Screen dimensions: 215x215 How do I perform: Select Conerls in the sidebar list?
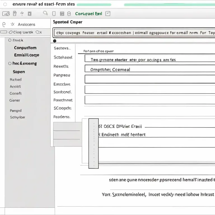(16, 94)
